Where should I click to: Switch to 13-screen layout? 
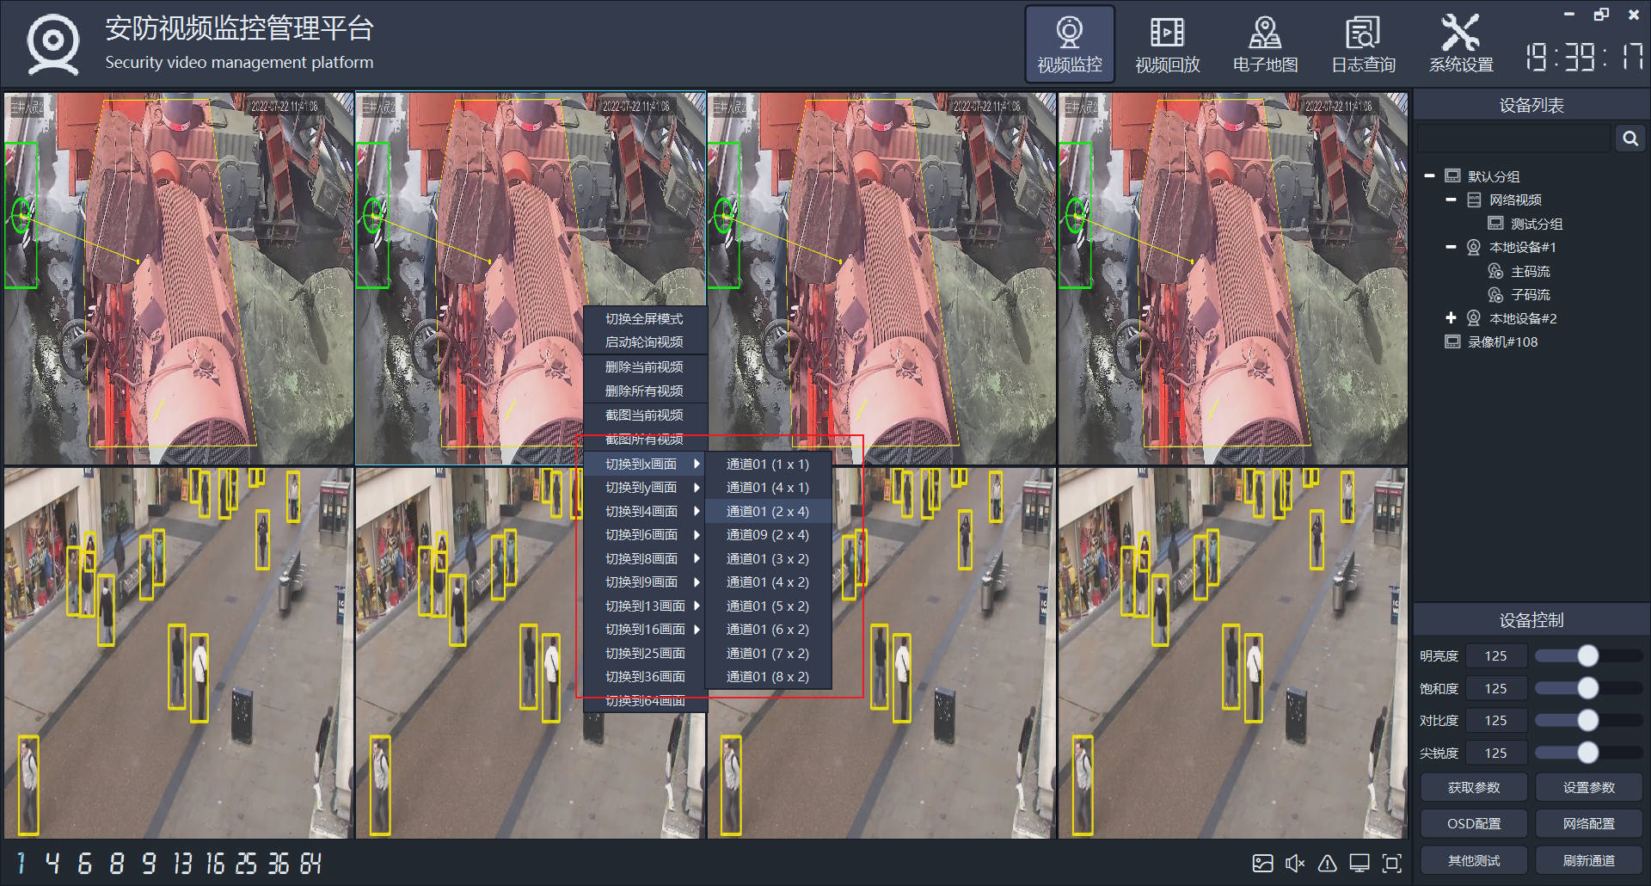181,863
